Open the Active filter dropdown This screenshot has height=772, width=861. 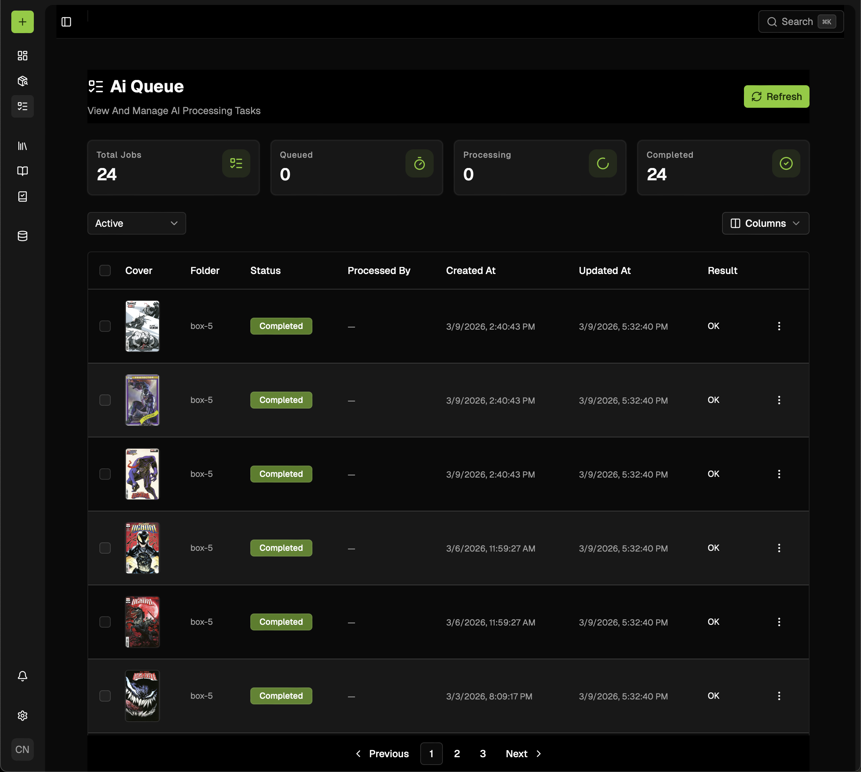(136, 223)
